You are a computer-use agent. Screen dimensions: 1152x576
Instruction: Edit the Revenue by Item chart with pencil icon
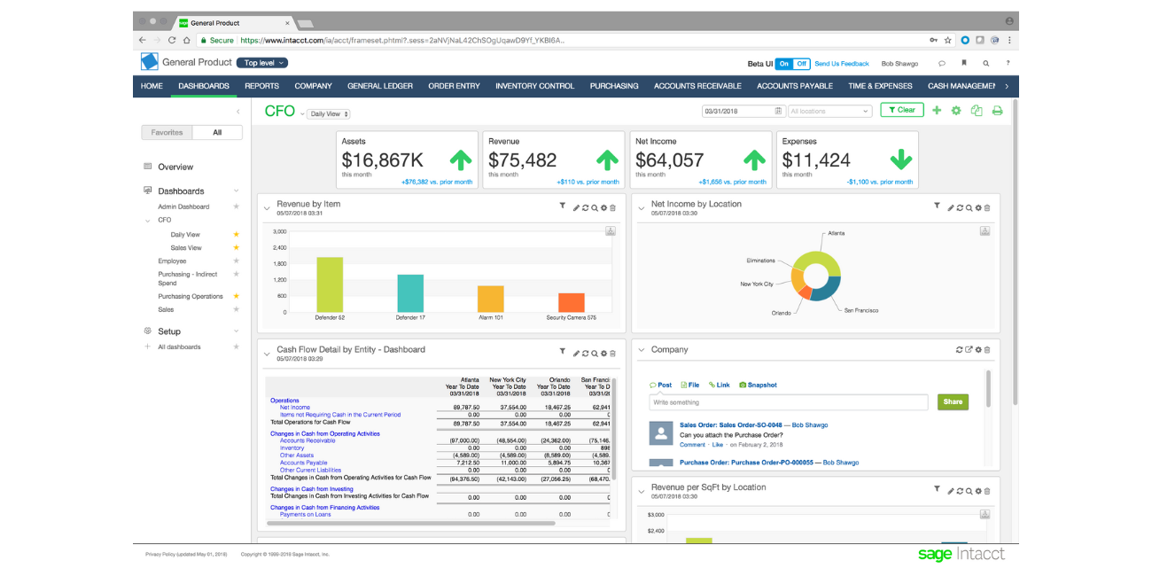[577, 206]
